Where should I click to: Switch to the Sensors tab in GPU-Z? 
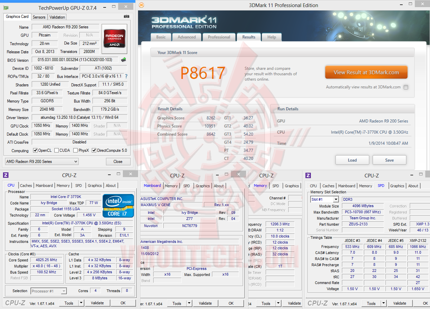[x=39, y=17]
